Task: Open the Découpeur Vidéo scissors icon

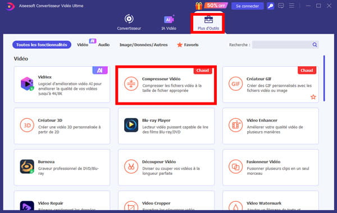Action: (131, 166)
